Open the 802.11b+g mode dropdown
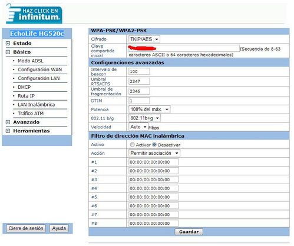Screen dimensions: 294x246 click(145, 118)
